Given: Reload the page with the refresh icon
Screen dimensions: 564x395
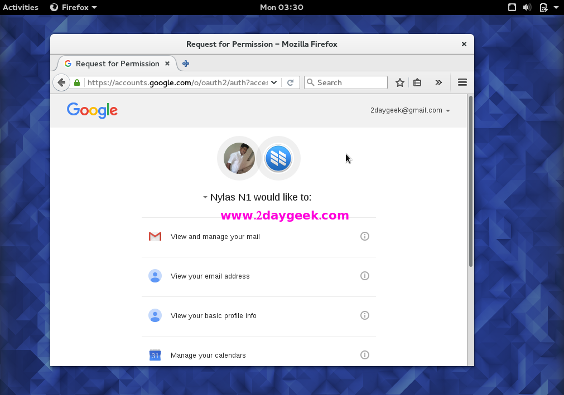Looking at the screenshot, I should point(290,82).
